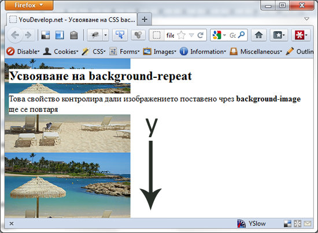Open the Cookies menu
The height and width of the screenshot is (233, 318).
66,51
